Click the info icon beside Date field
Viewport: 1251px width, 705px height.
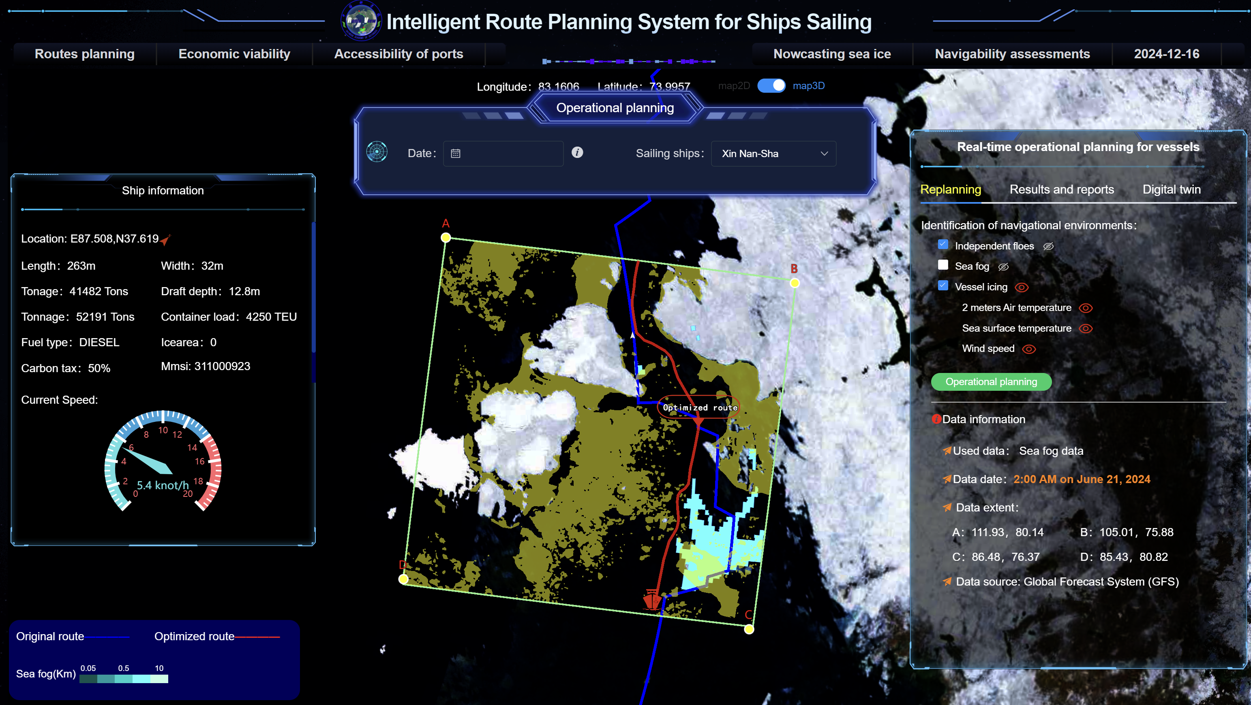tap(577, 152)
